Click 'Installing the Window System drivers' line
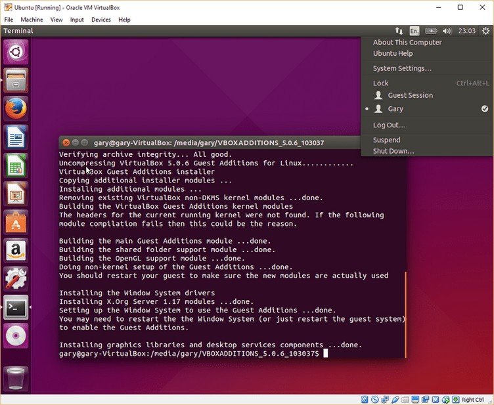The image size is (494, 405). click(x=137, y=293)
